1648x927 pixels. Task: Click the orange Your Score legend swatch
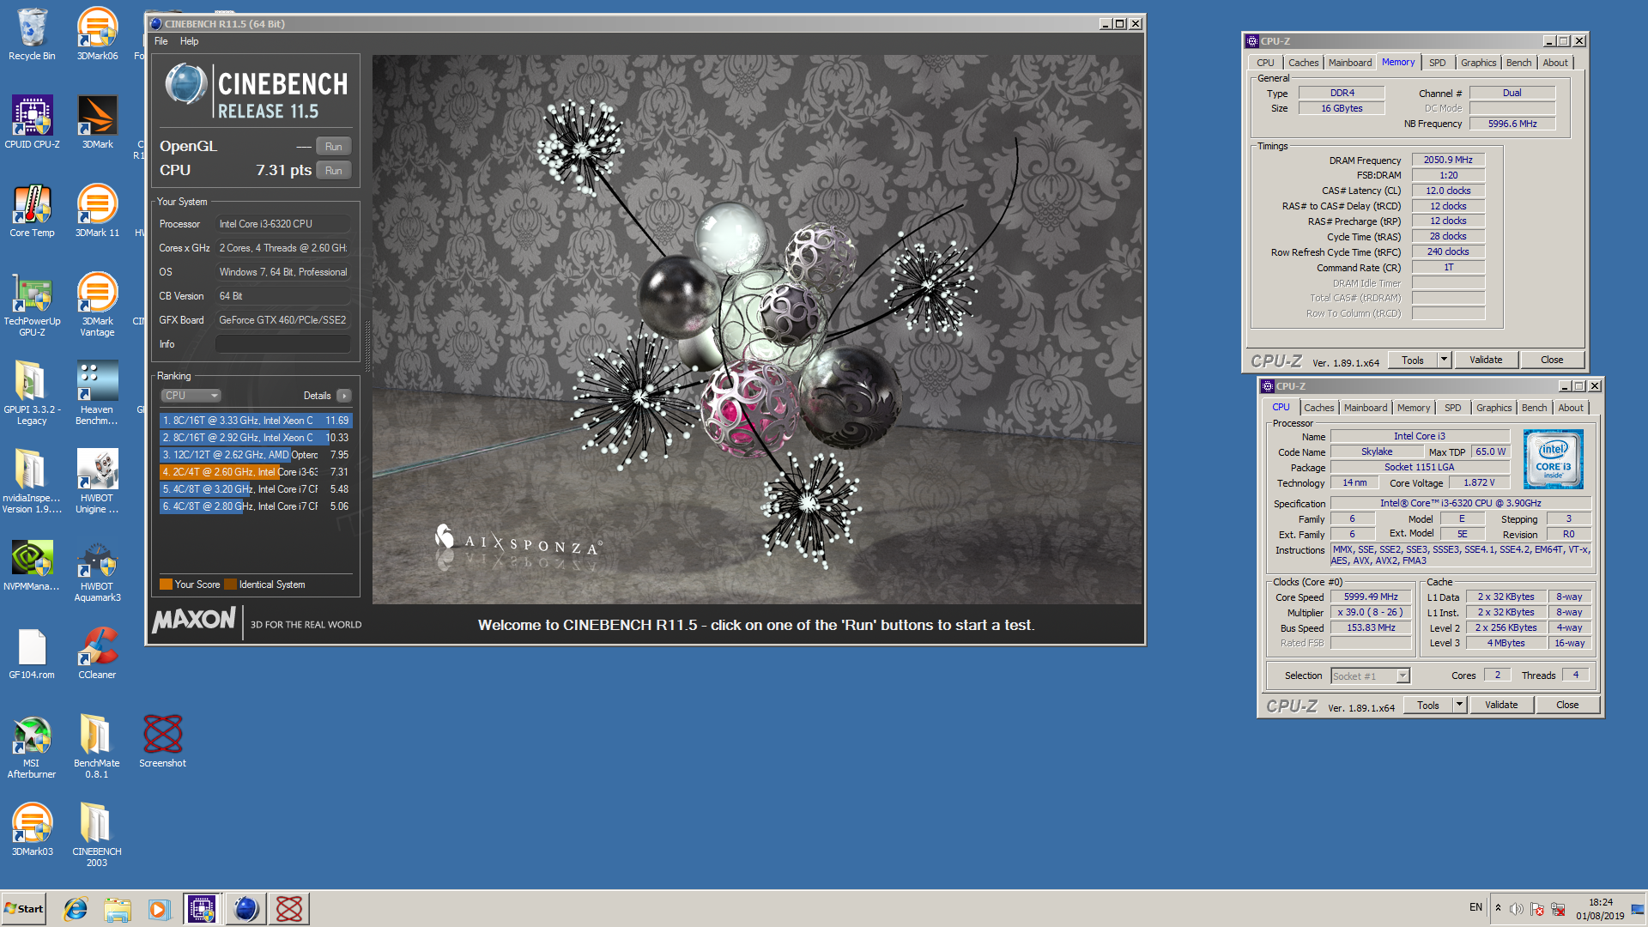coord(166,585)
